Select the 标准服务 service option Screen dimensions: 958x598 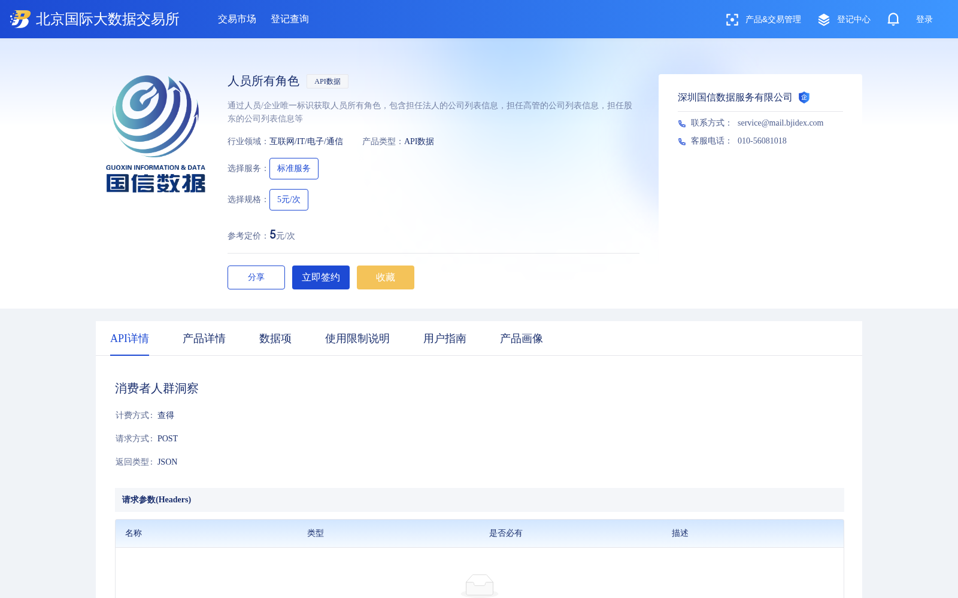[x=294, y=169]
